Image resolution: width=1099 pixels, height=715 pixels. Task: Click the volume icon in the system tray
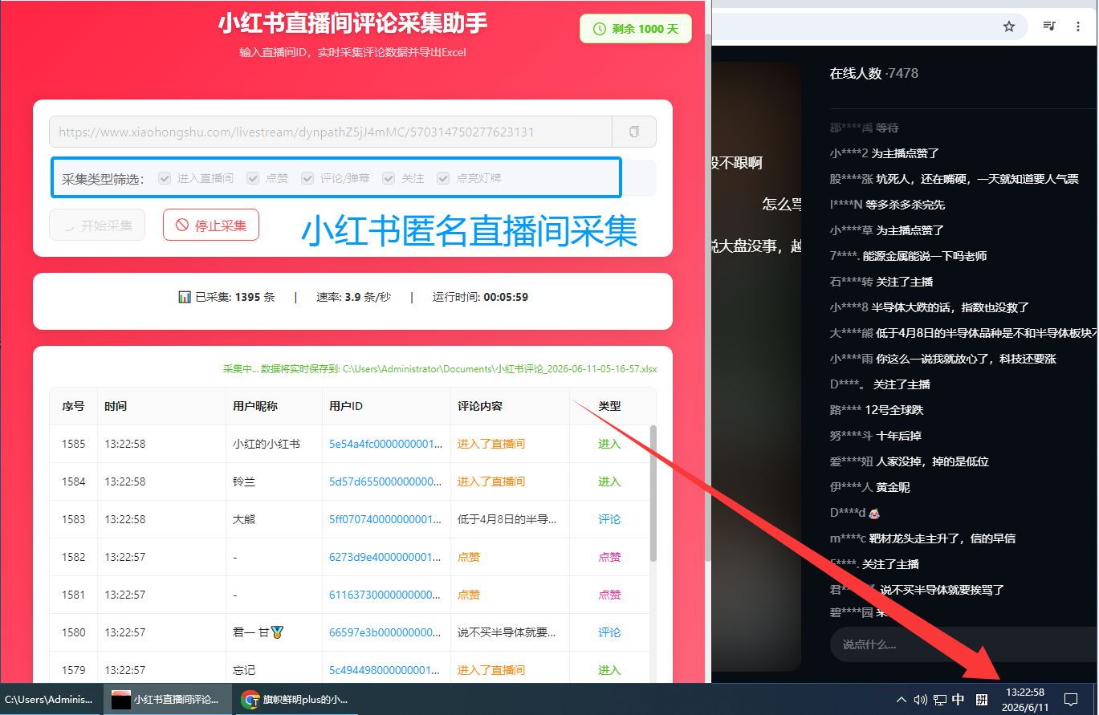(921, 700)
